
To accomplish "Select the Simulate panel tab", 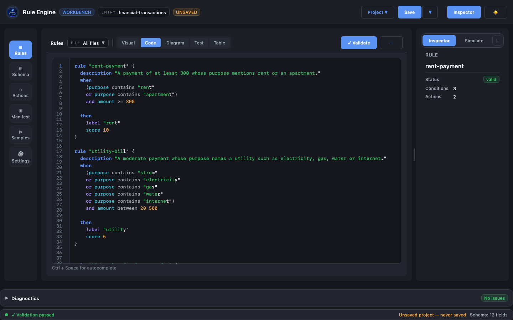I will pyautogui.click(x=474, y=41).
